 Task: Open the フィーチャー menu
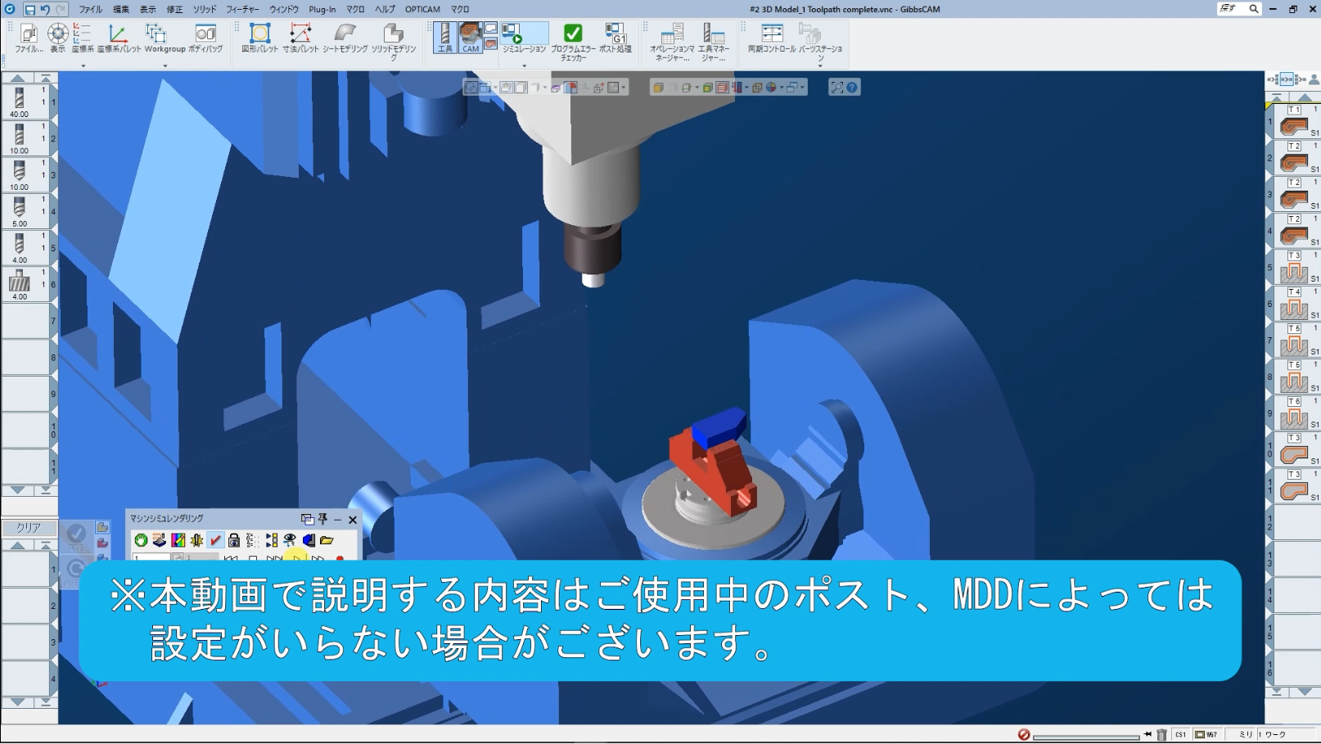[x=242, y=9]
